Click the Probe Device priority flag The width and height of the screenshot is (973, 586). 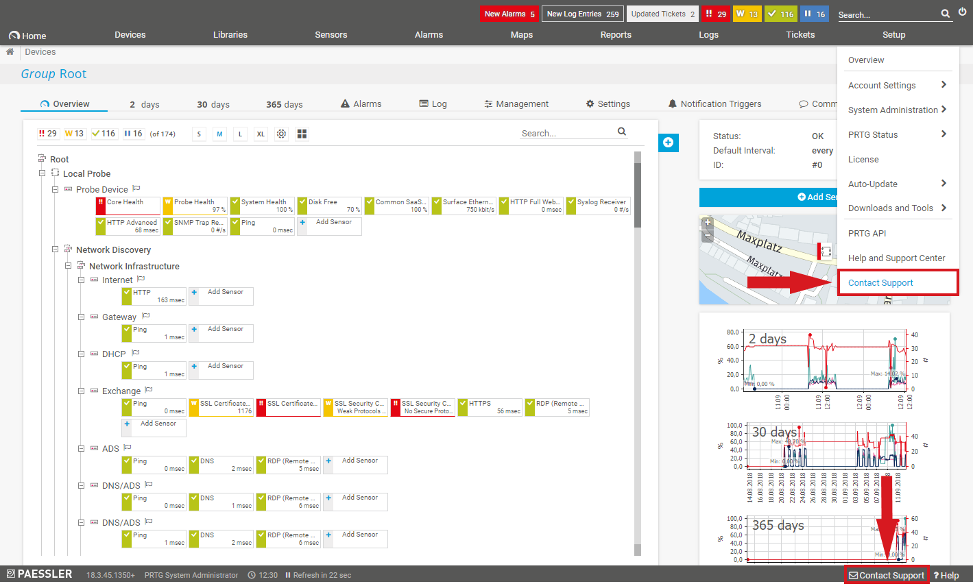[136, 188]
